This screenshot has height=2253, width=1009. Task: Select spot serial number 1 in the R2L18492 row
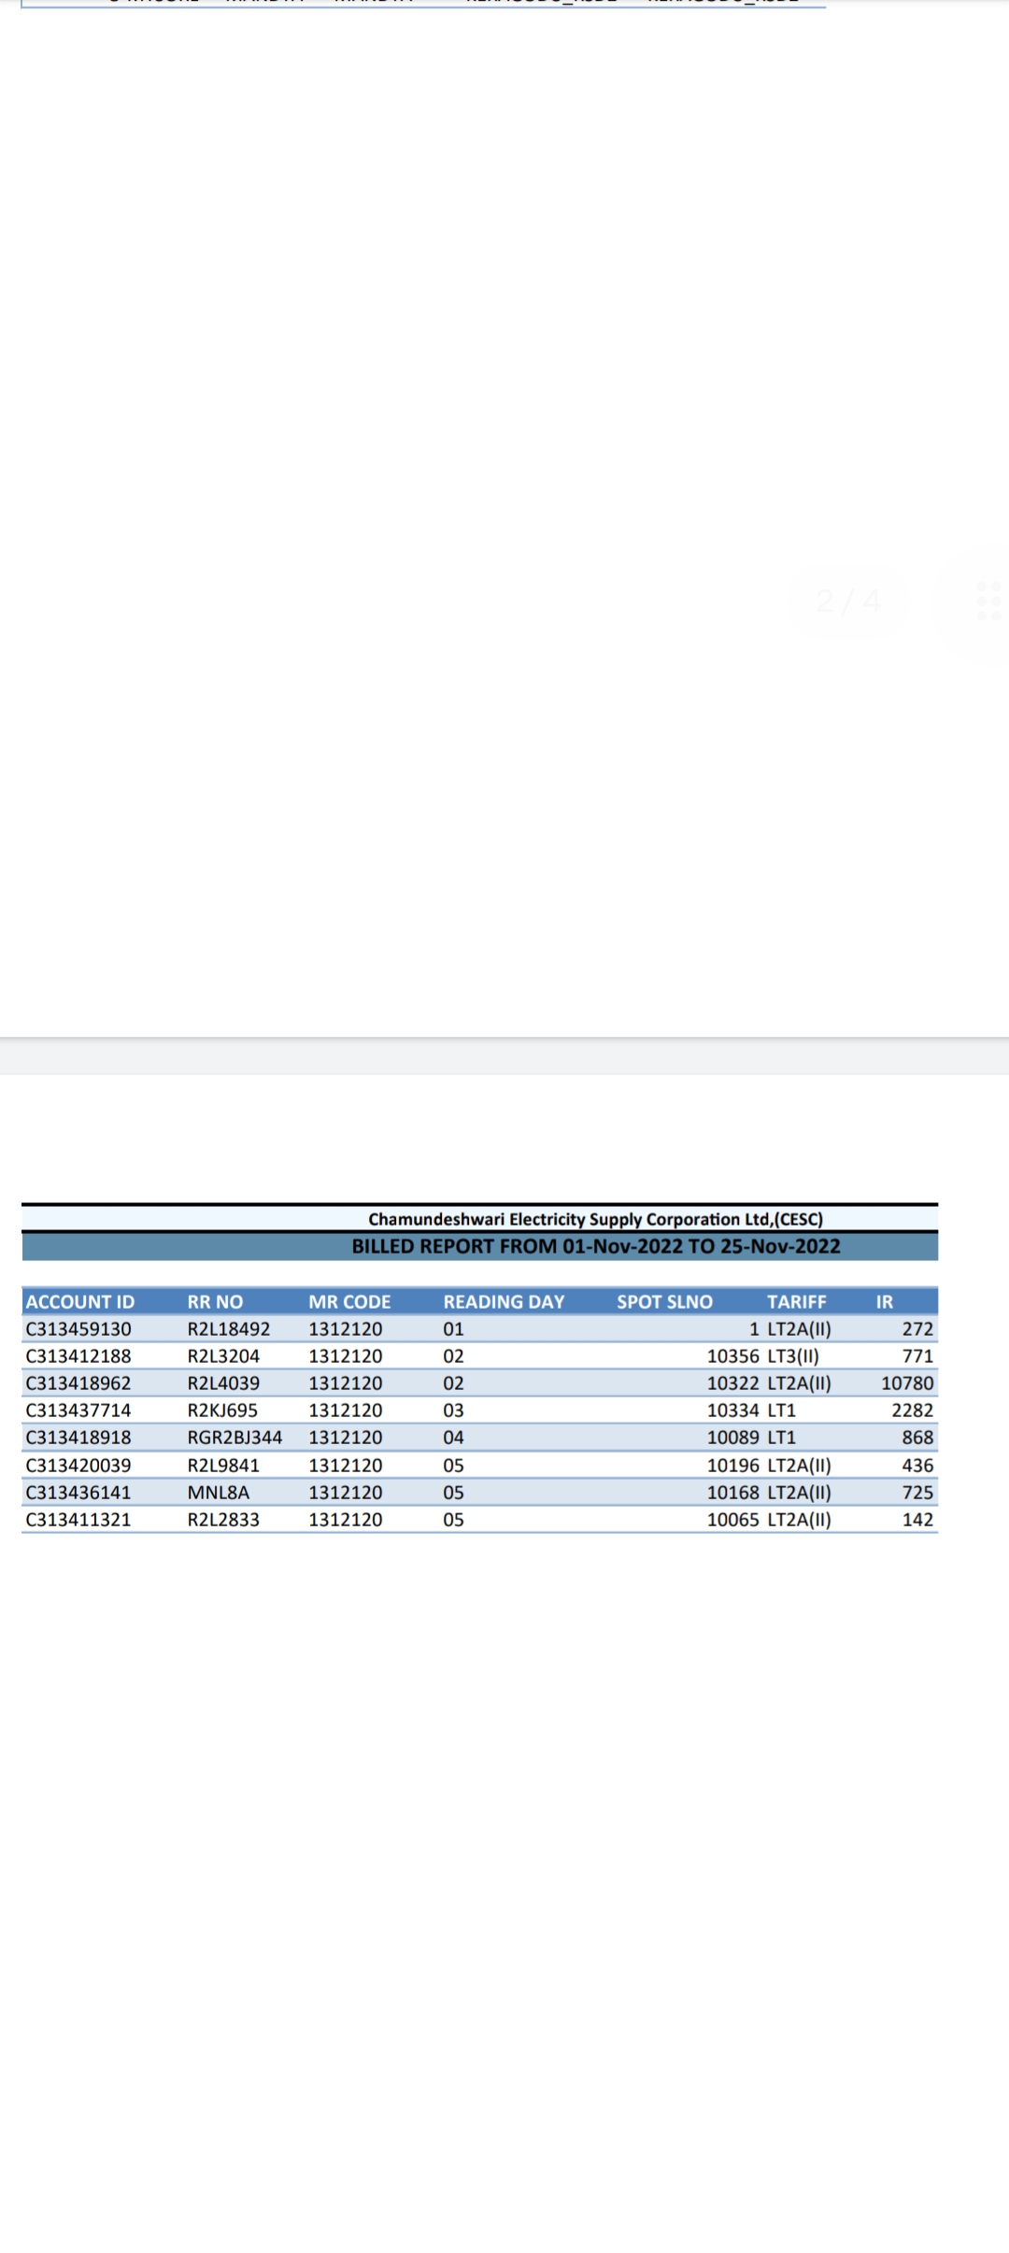754,1328
